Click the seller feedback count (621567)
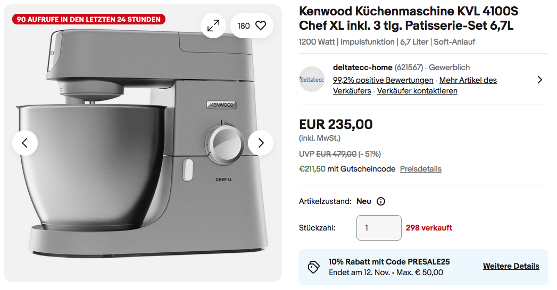Viewport: 557px width, 290px height. (x=409, y=67)
